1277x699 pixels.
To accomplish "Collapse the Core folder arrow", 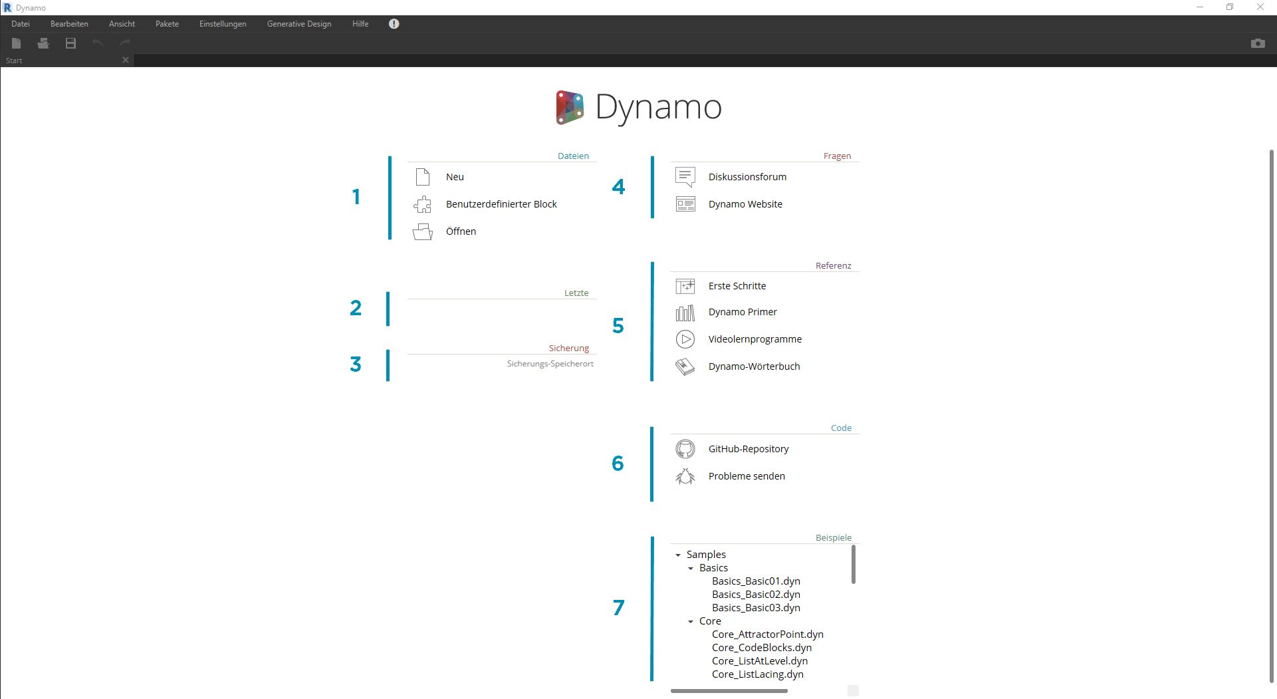I will (x=691, y=621).
